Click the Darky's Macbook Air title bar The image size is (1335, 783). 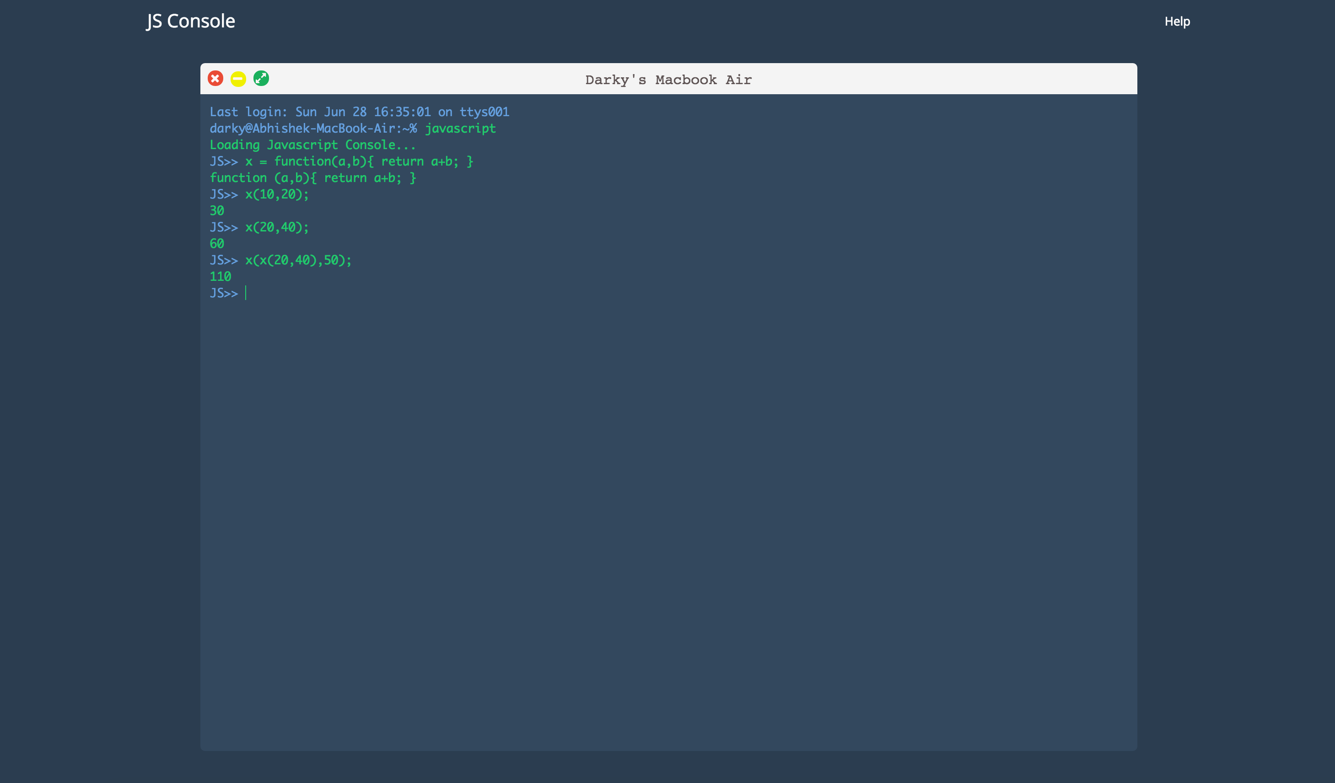click(x=668, y=80)
